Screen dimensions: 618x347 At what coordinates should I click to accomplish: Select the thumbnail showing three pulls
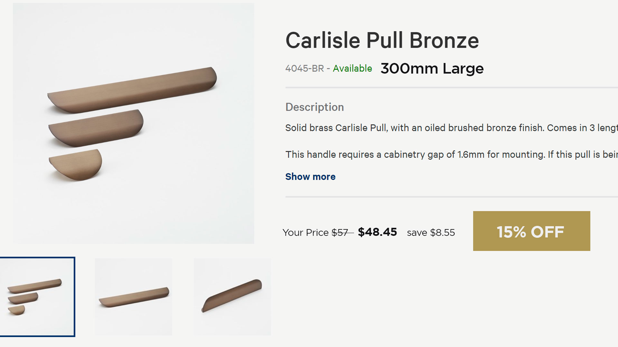(x=37, y=297)
